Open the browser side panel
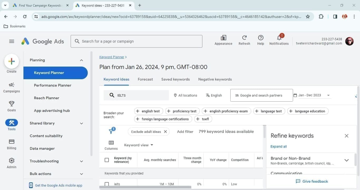 click(x=335, y=17)
